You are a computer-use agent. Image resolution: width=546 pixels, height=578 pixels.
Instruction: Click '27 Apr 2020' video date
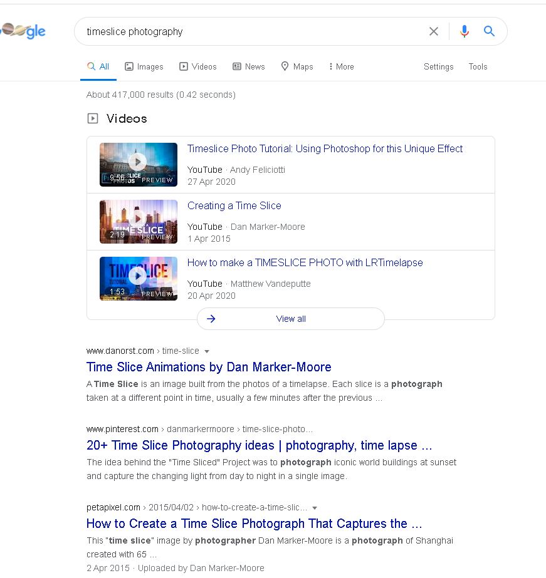point(211,182)
